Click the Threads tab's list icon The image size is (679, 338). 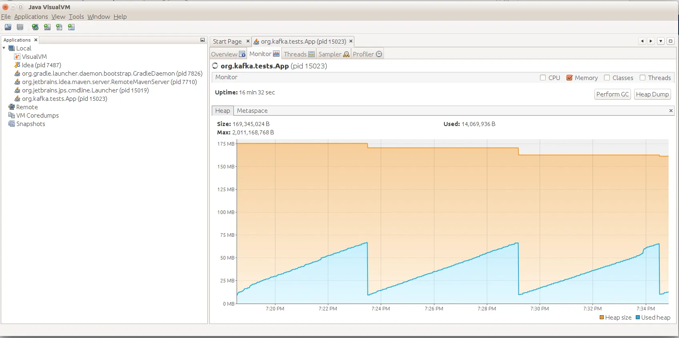(311, 54)
